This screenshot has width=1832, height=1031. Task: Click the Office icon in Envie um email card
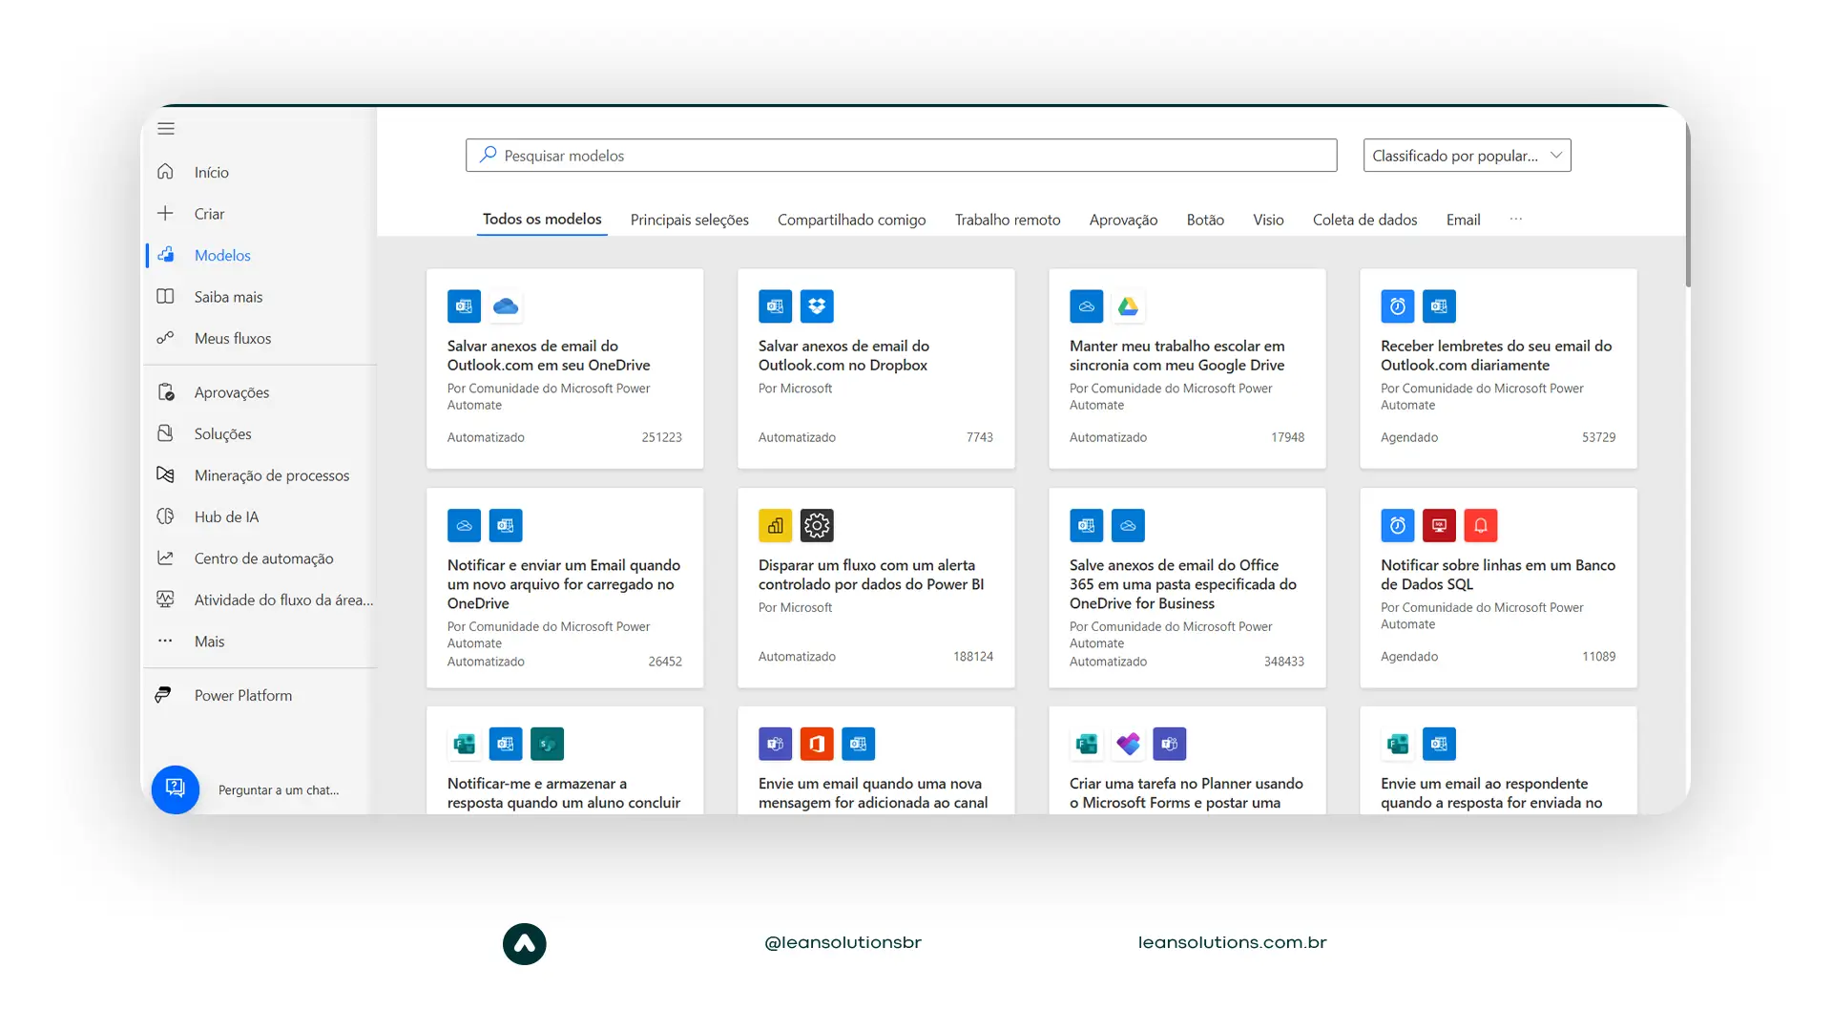pos(817,744)
